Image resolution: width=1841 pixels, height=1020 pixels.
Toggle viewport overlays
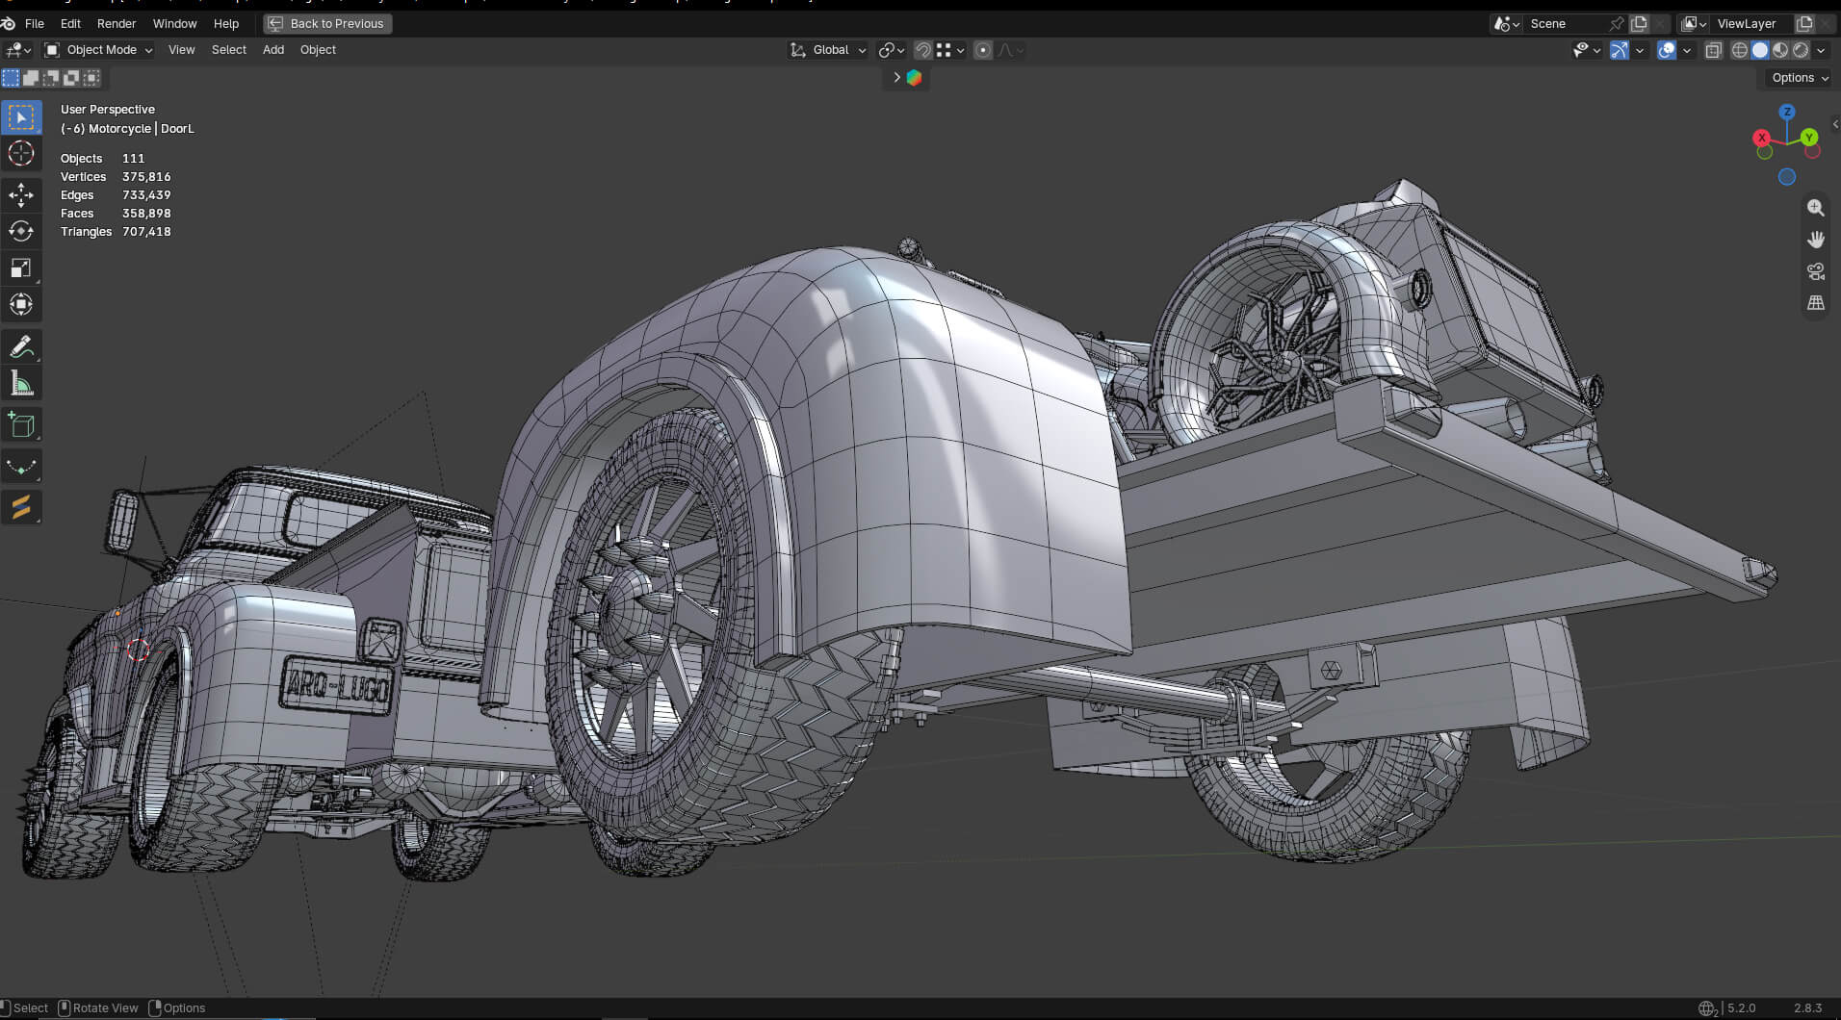pyautogui.click(x=1666, y=51)
